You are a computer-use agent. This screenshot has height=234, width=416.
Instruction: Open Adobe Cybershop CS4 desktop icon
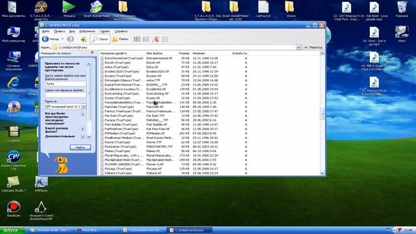pyautogui.click(x=14, y=160)
